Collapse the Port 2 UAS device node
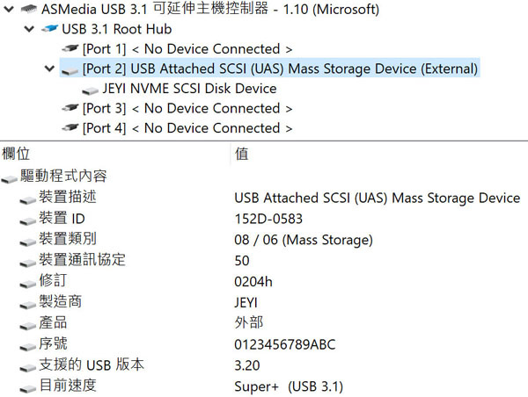 coord(49,69)
